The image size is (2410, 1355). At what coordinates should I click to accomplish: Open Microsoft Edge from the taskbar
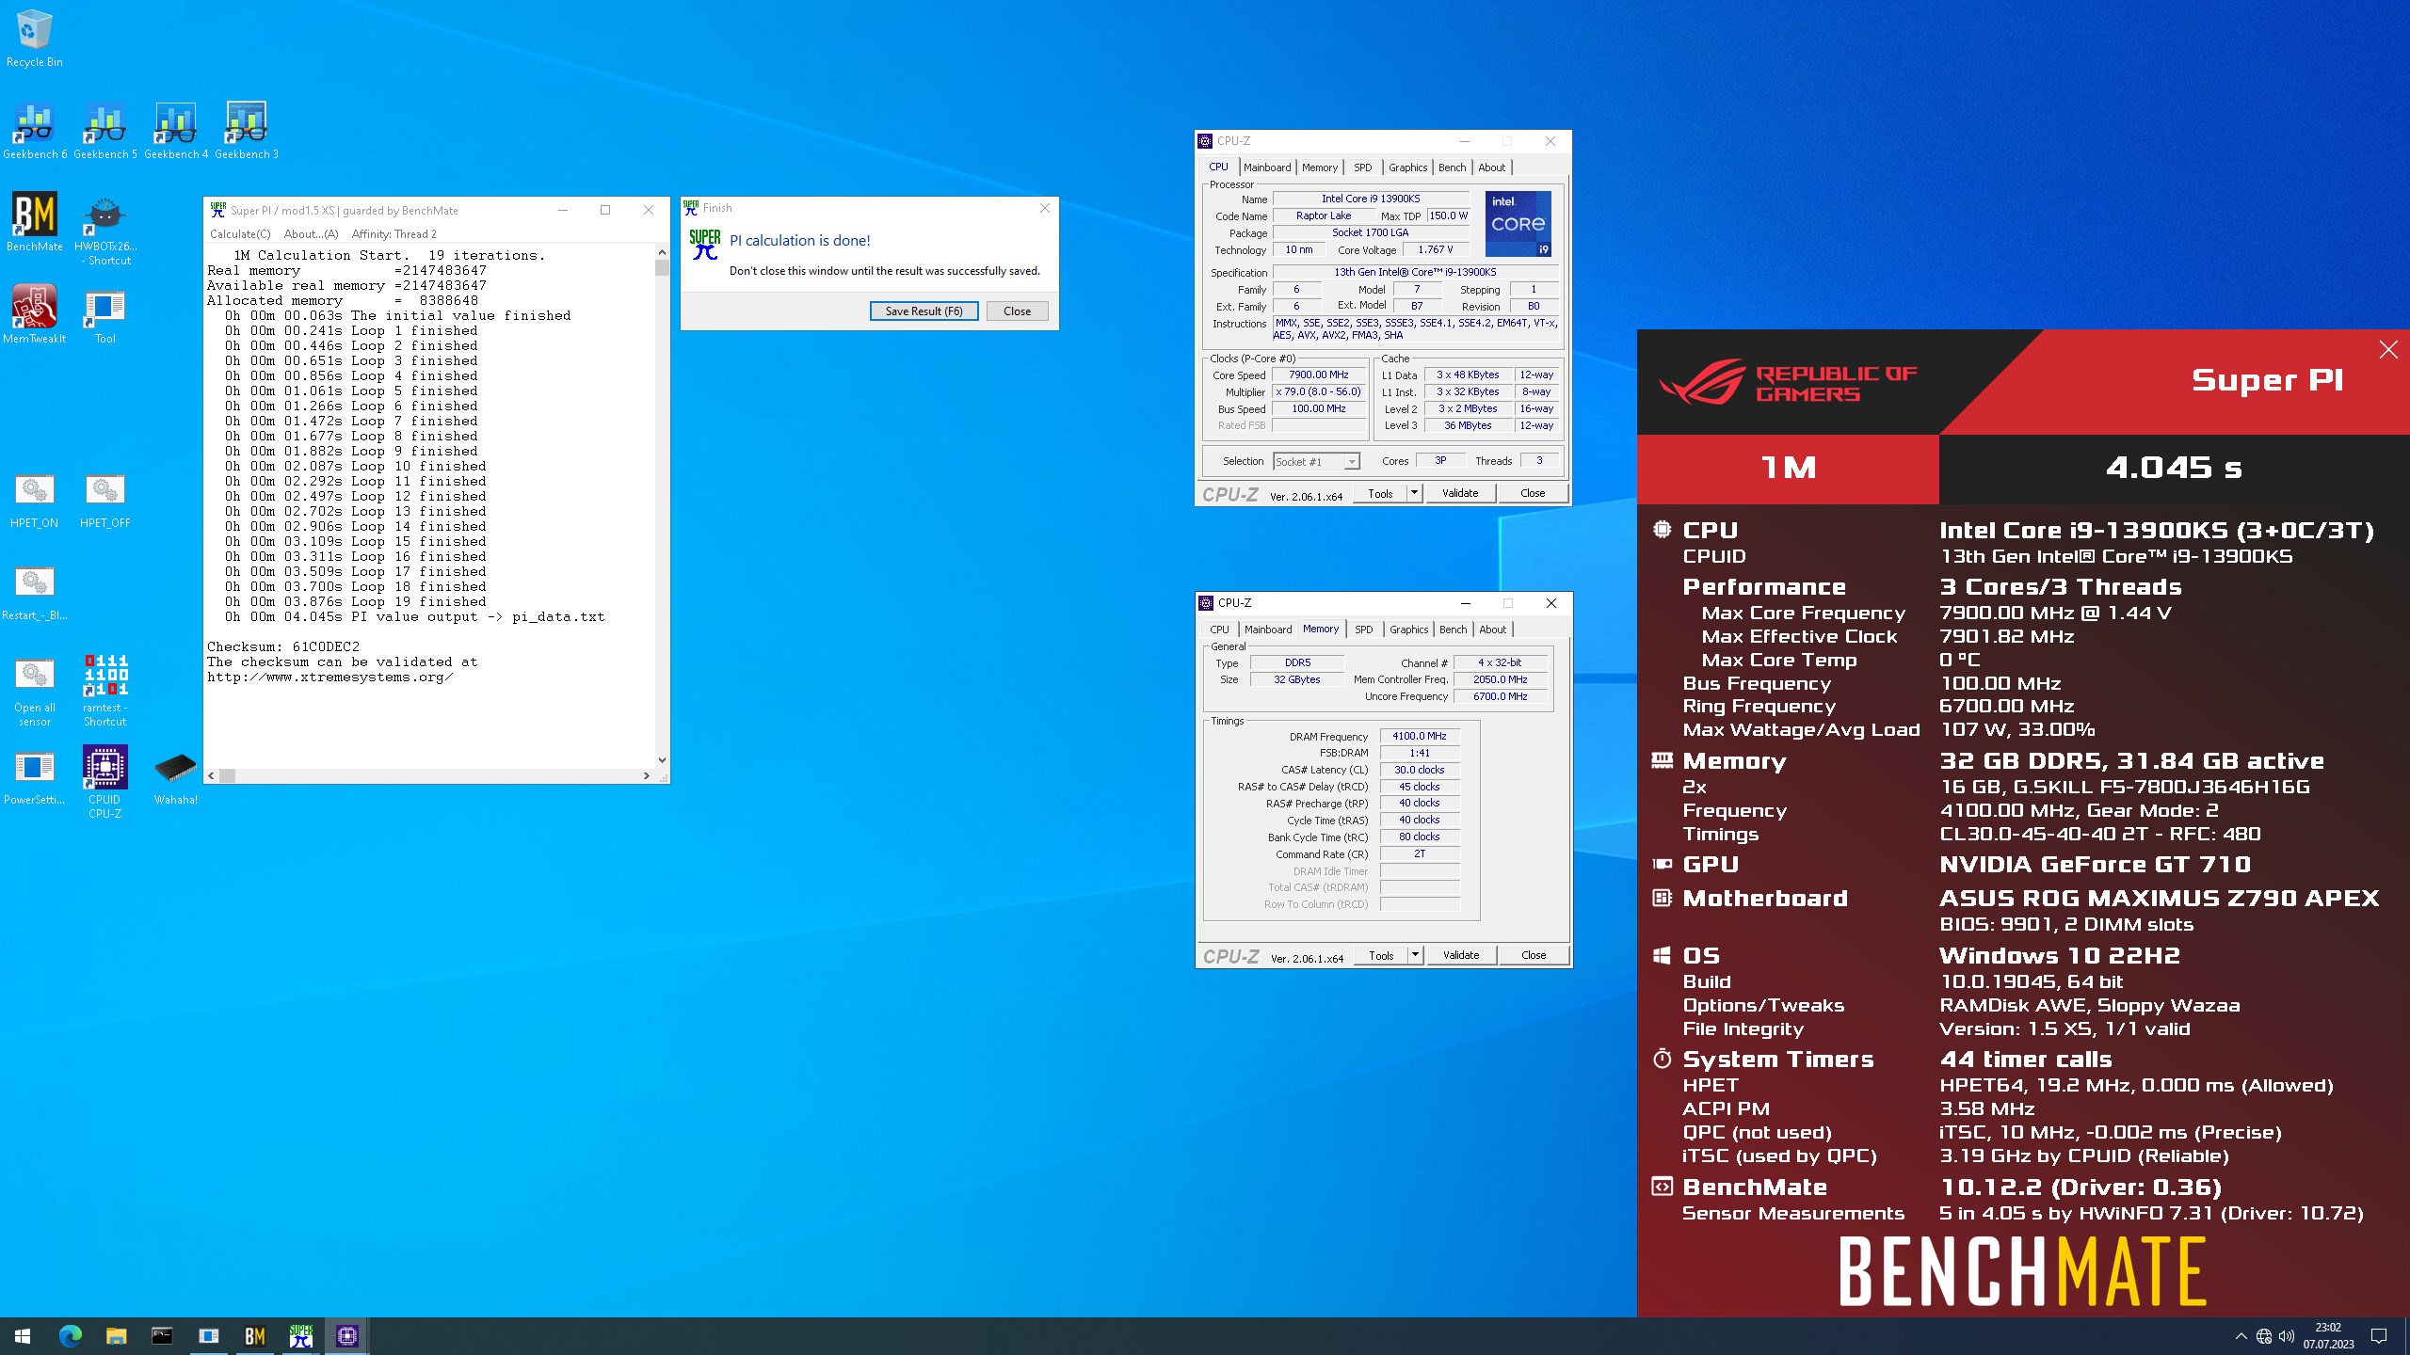[x=70, y=1336]
